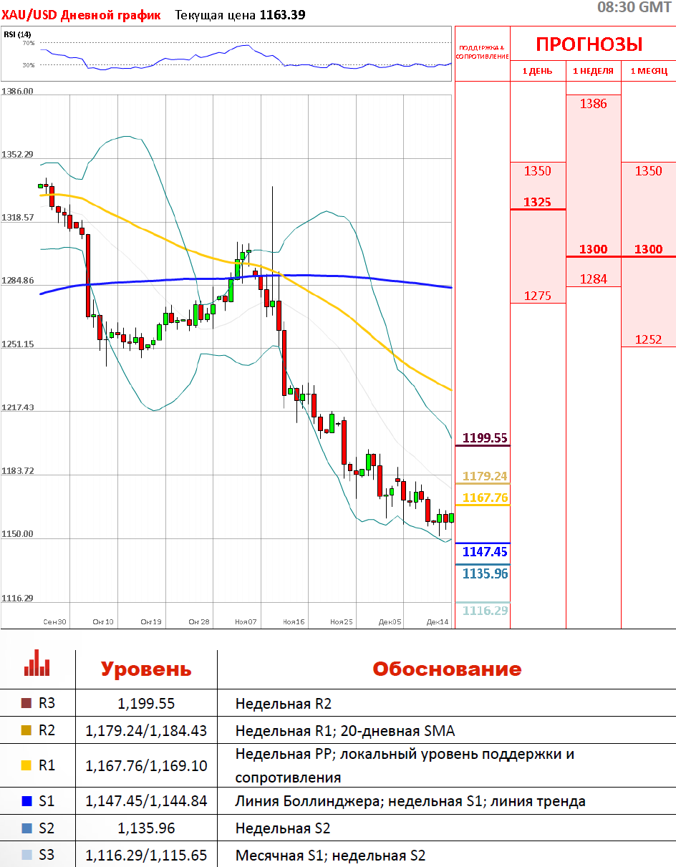This screenshot has width=676, height=867.
Task: Click the 1199.55 resistance level label
Action: point(484,437)
